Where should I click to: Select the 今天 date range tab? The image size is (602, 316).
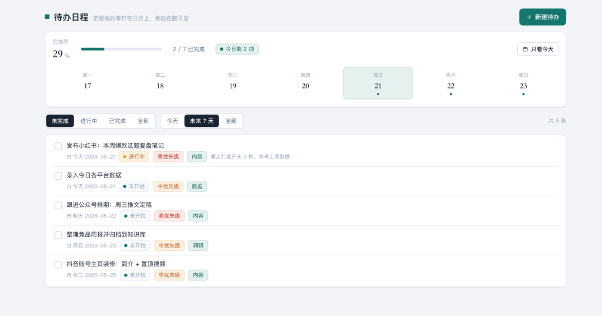[172, 121]
